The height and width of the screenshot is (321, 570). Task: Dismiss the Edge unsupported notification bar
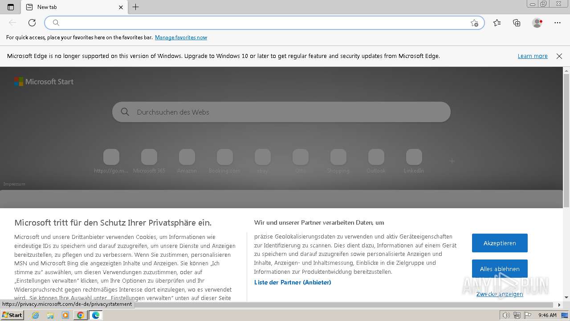(x=559, y=56)
